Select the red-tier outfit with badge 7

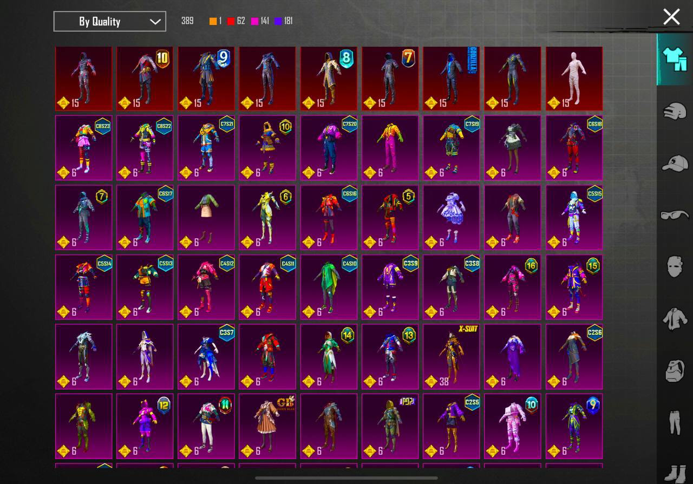pos(390,79)
